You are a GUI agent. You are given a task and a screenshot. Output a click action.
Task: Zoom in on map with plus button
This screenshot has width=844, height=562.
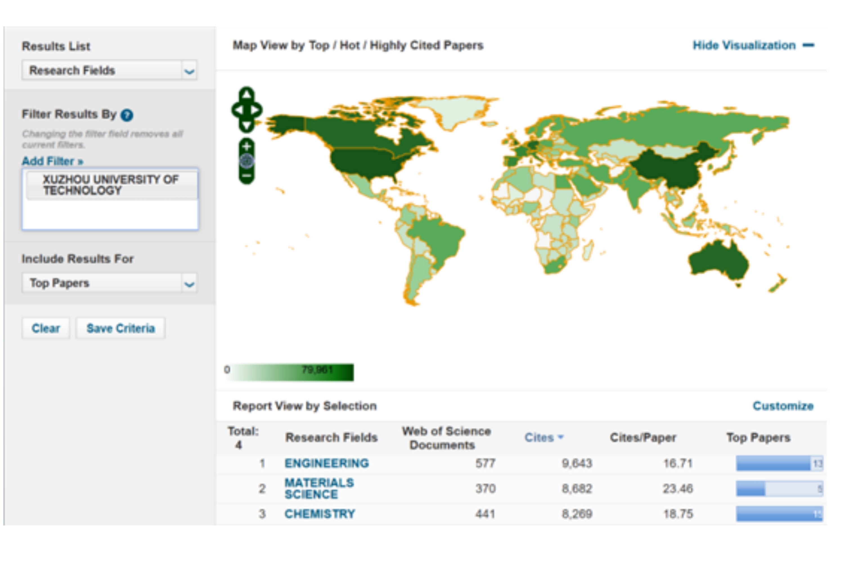246,146
